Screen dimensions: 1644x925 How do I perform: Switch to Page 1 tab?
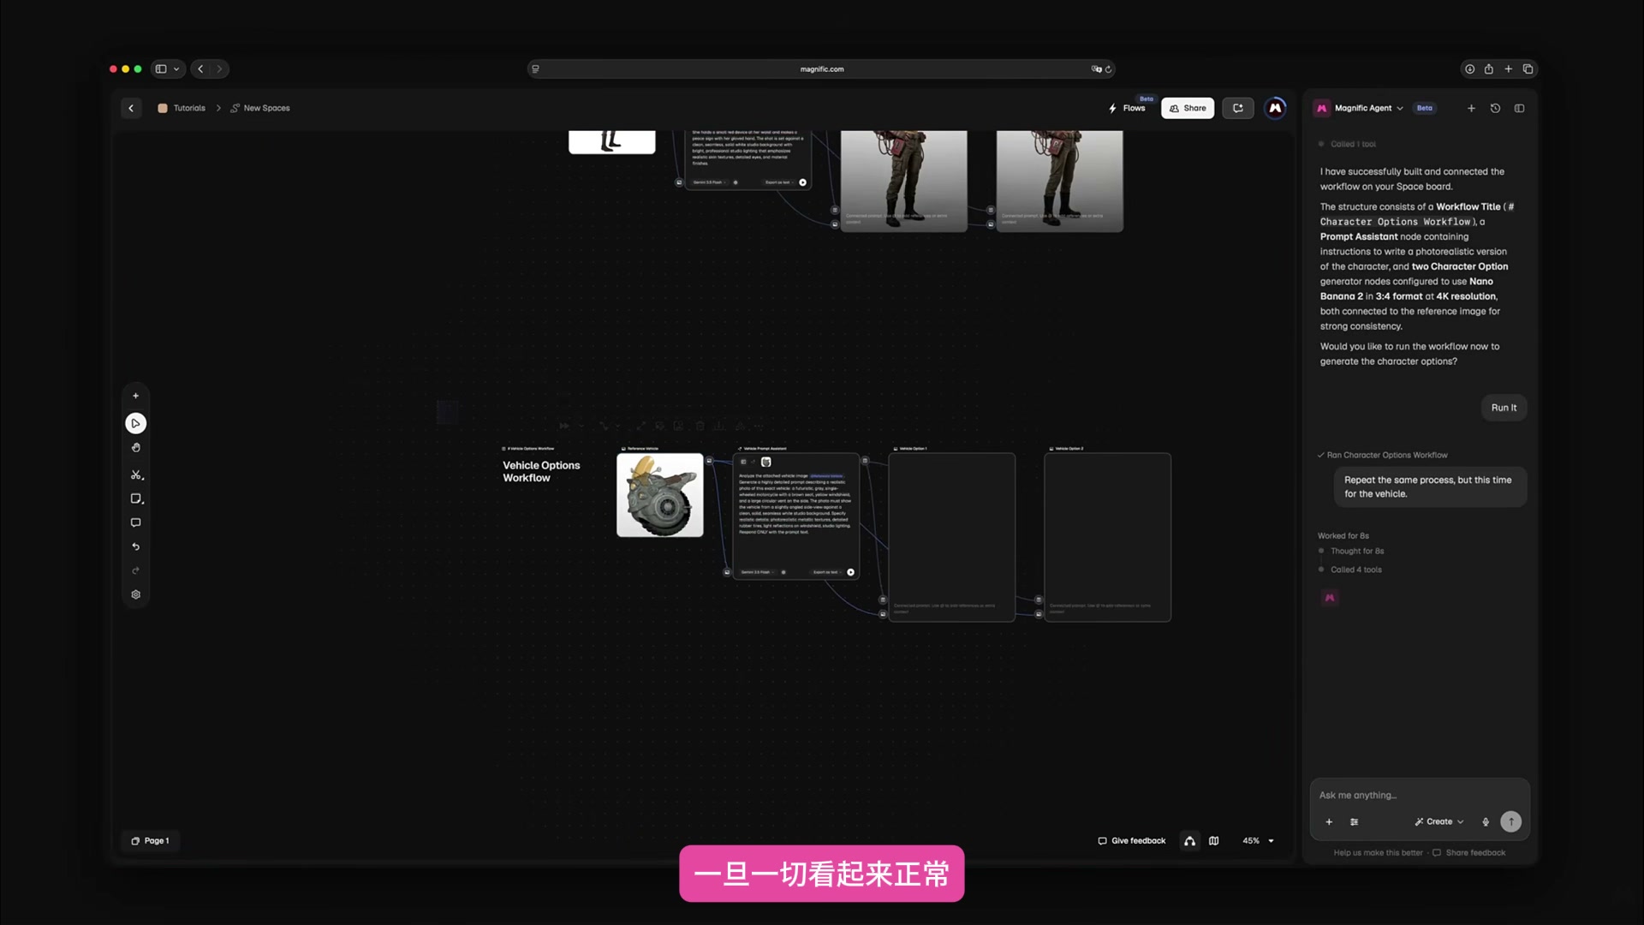pyautogui.click(x=150, y=841)
